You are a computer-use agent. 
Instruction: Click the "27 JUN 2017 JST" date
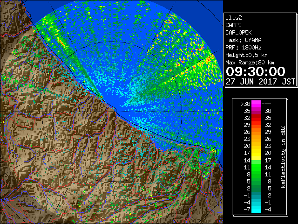tap(260, 82)
